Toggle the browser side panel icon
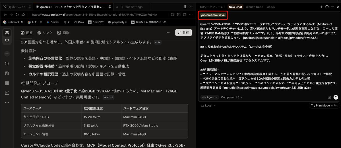The width and height of the screenshot is (341, 148). click(x=185, y=15)
